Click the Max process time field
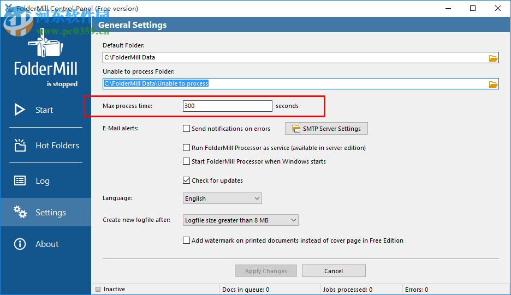Screen dimensions: 511x295 click(x=227, y=106)
